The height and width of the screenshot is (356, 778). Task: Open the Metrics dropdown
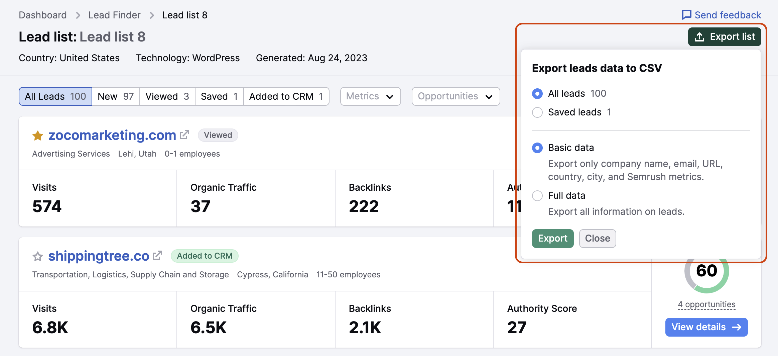point(370,96)
